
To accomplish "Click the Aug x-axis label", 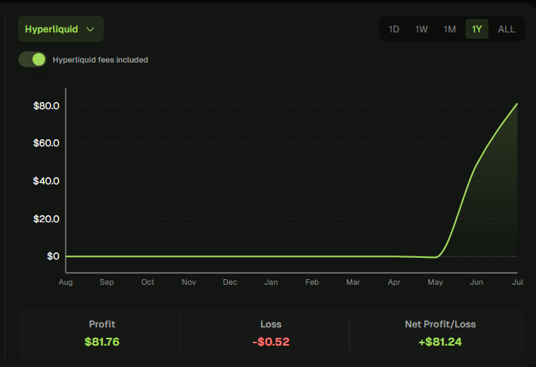I will point(66,282).
